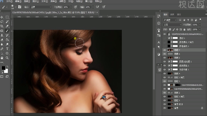The image size is (207, 116).
Task: Hide layer 图层 4
Action: coord(165,73)
